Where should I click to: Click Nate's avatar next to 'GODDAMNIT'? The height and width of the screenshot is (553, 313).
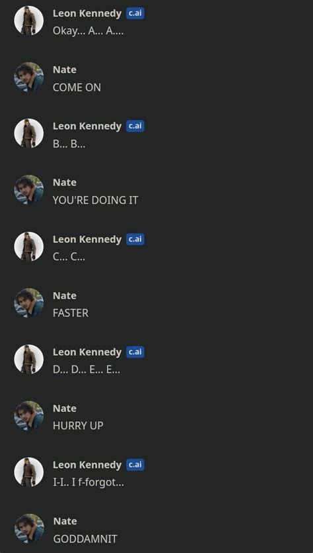(x=29, y=528)
